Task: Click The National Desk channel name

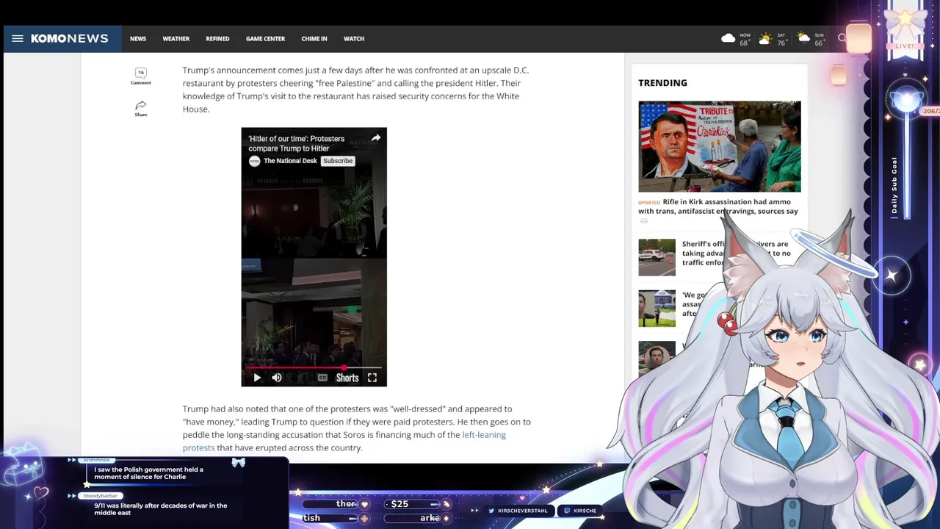Action: (290, 161)
